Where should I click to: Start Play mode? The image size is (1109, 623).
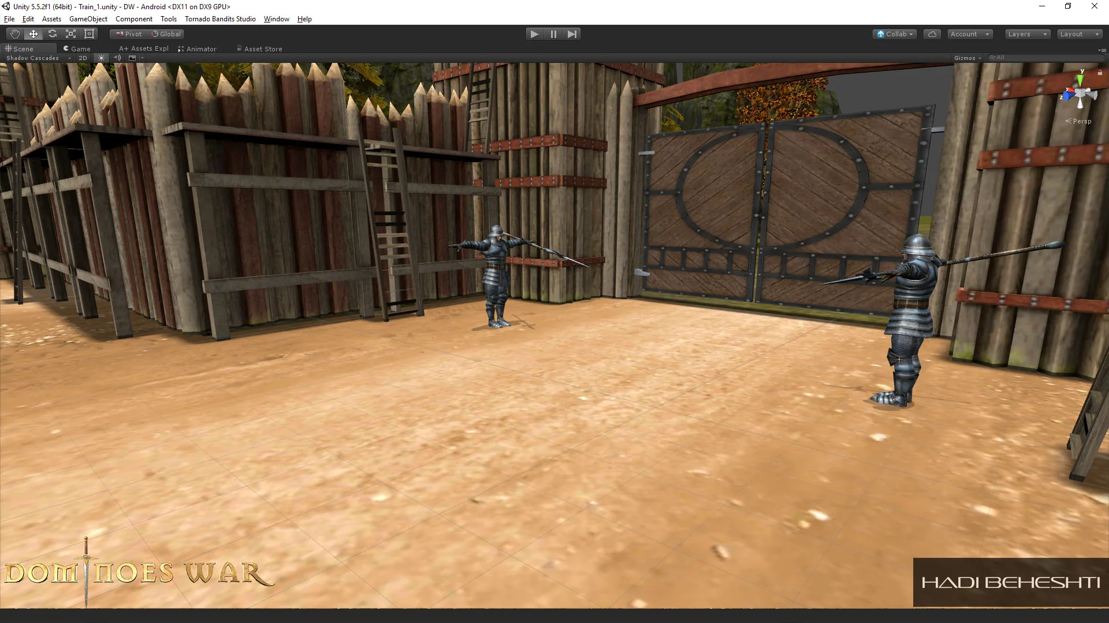point(535,34)
